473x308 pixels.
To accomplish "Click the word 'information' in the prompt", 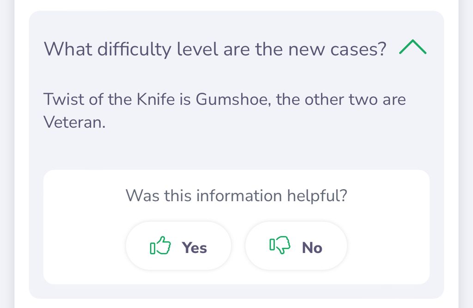I will pos(239,196).
